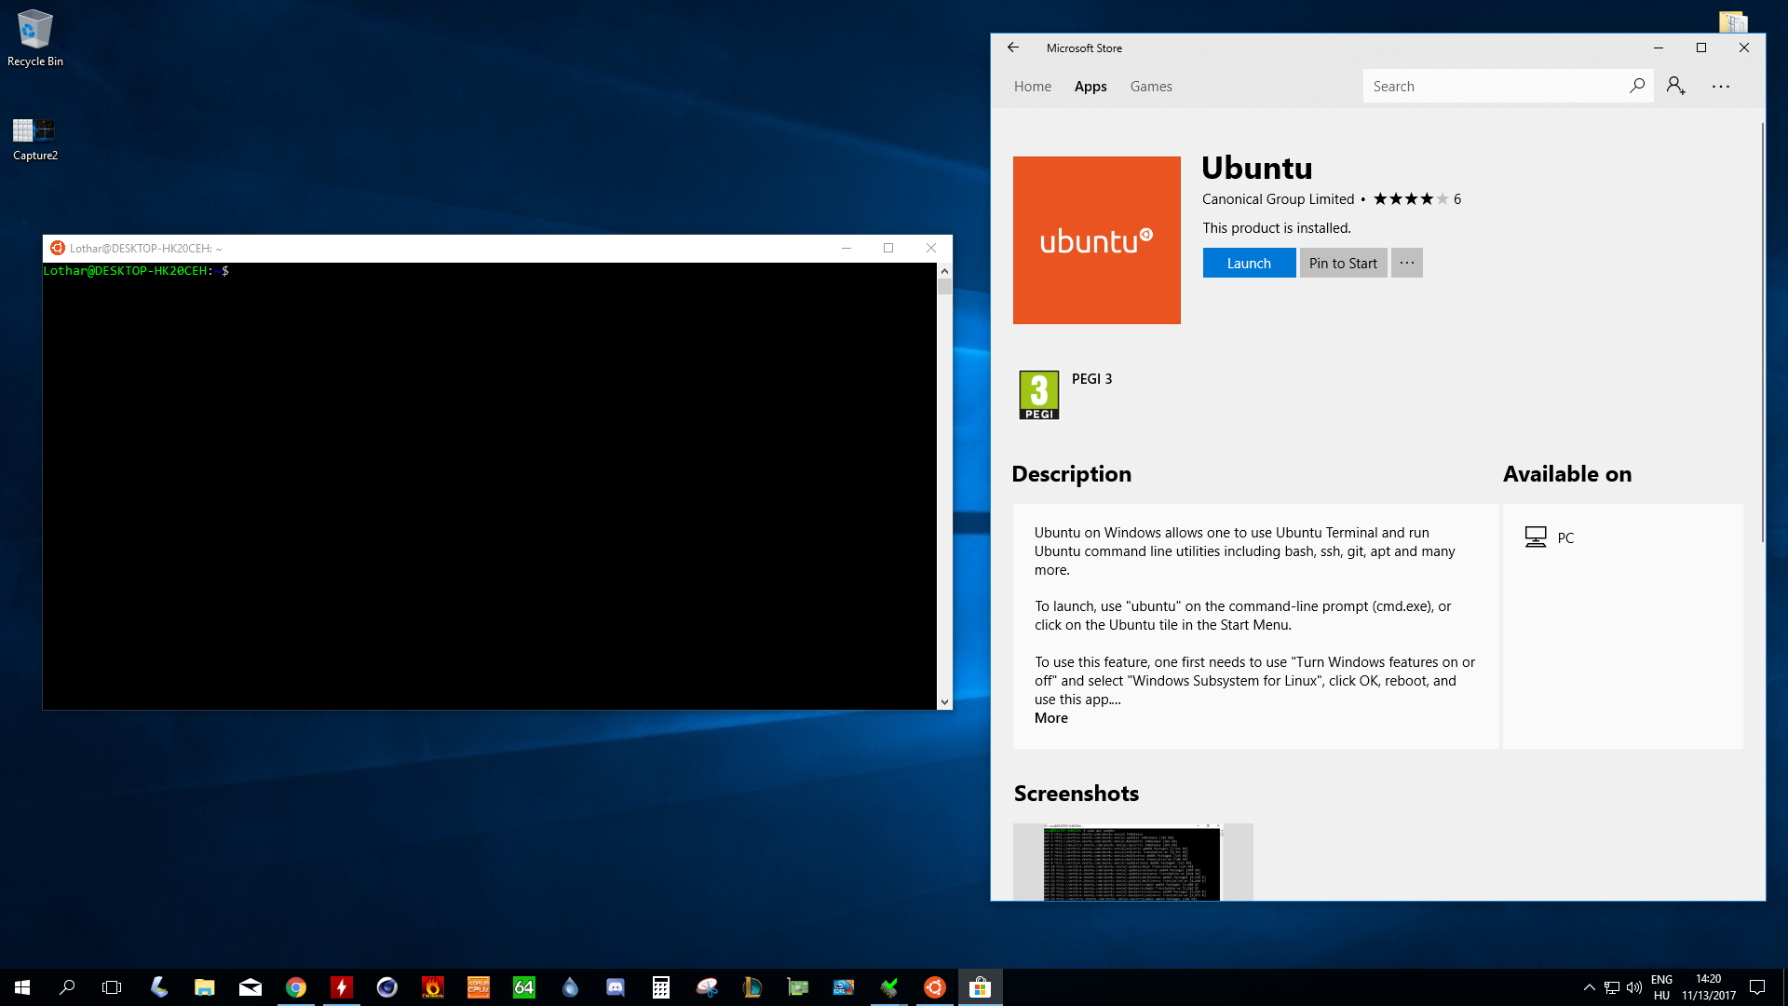Viewport: 1788px width, 1006px height.
Task: Open the Intel utility icon in taskbar
Action: pos(844,987)
